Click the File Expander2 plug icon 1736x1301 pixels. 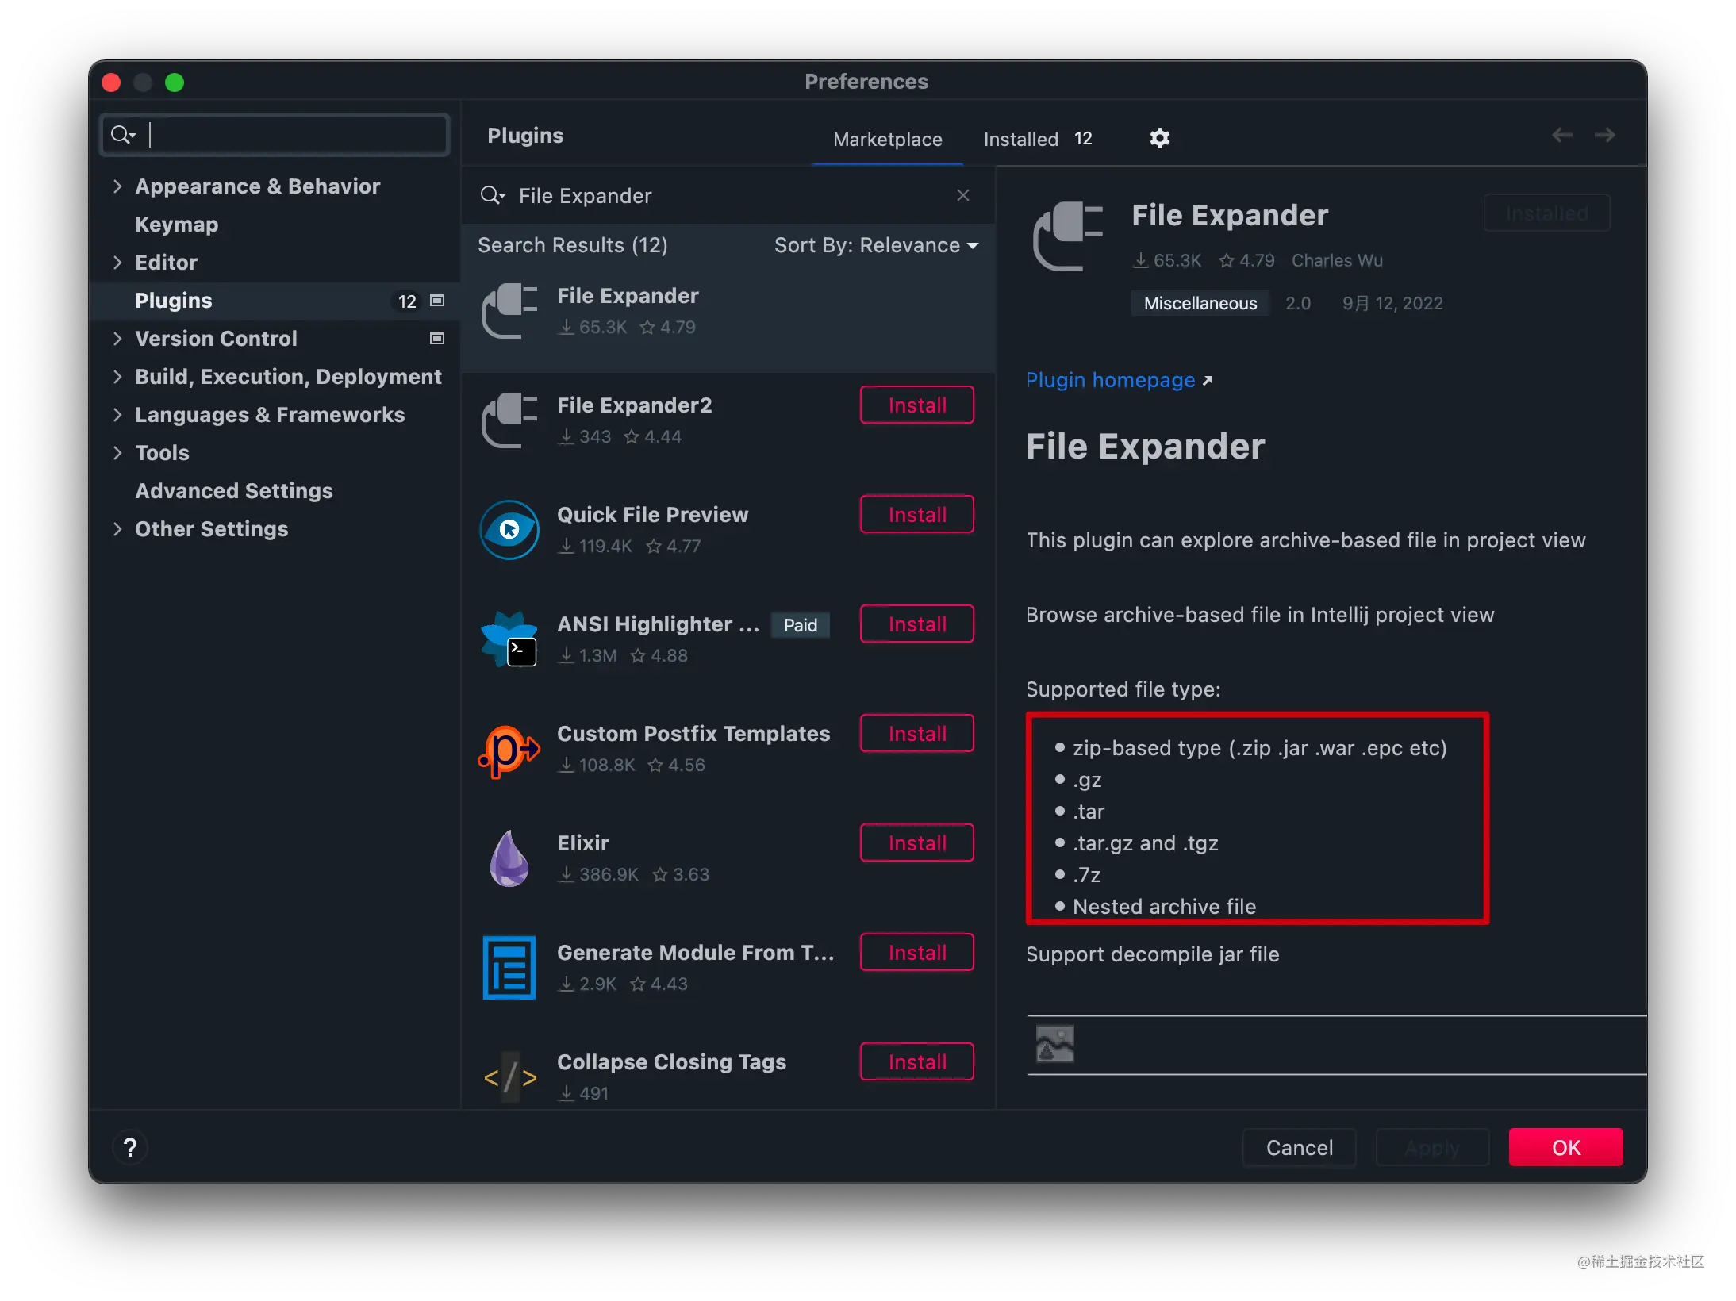click(x=509, y=420)
